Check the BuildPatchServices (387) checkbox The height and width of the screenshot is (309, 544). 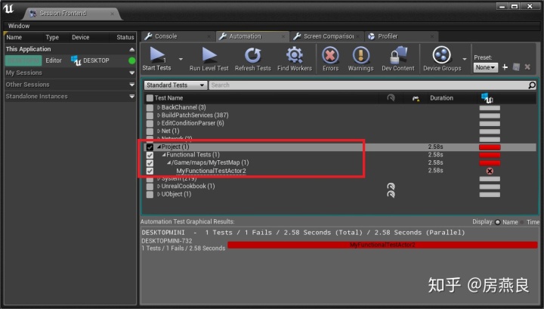tap(150, 116)
